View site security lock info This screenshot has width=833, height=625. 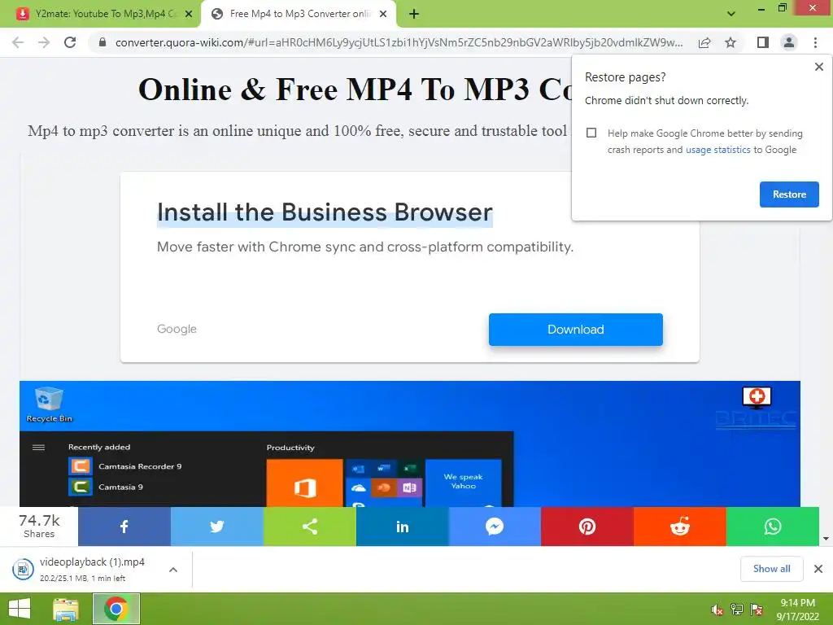point(102,42)
